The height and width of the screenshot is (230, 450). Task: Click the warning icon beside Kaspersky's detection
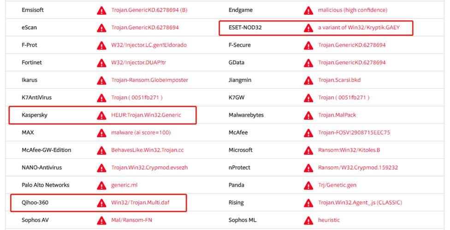point(101,115)
